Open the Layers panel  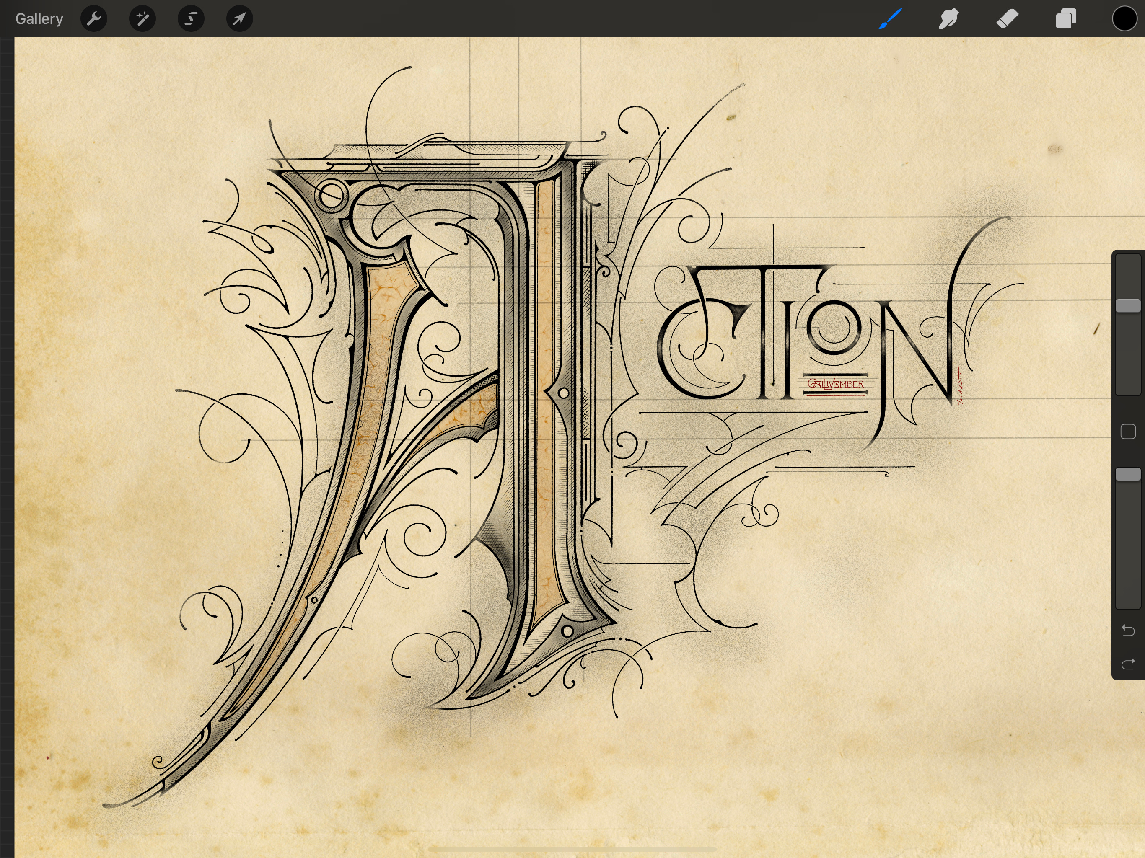point(1066,19)
